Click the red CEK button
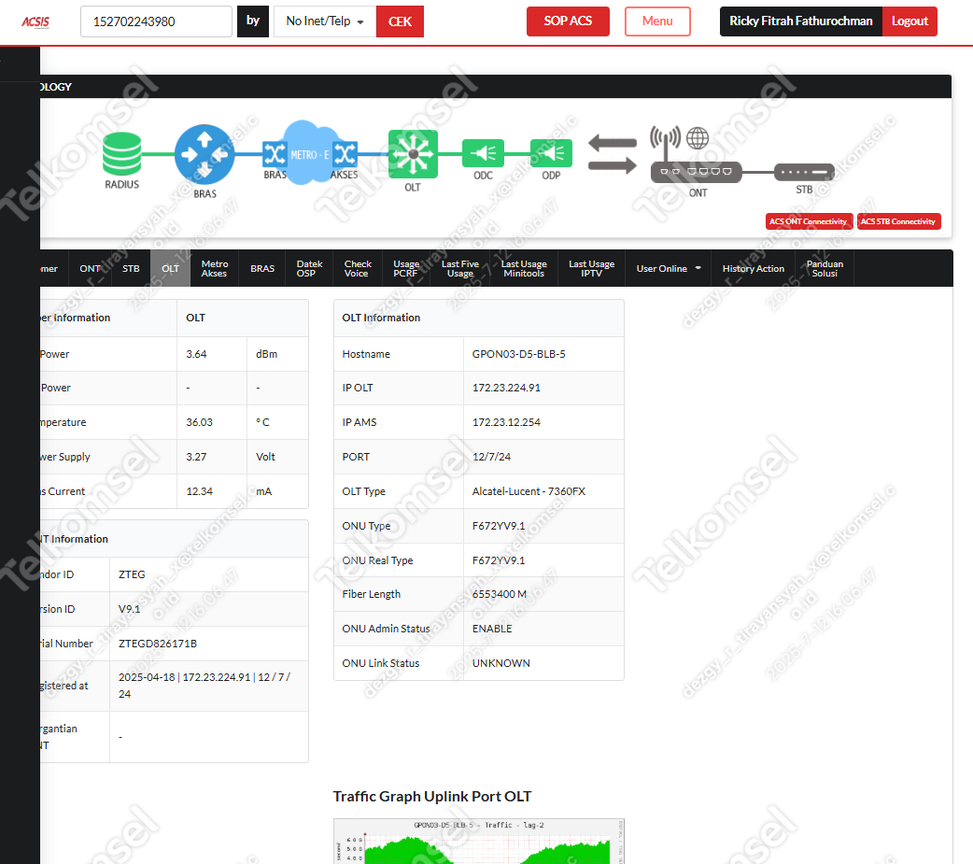Viewport: 973px width, 864px height. tap(400, 21)
